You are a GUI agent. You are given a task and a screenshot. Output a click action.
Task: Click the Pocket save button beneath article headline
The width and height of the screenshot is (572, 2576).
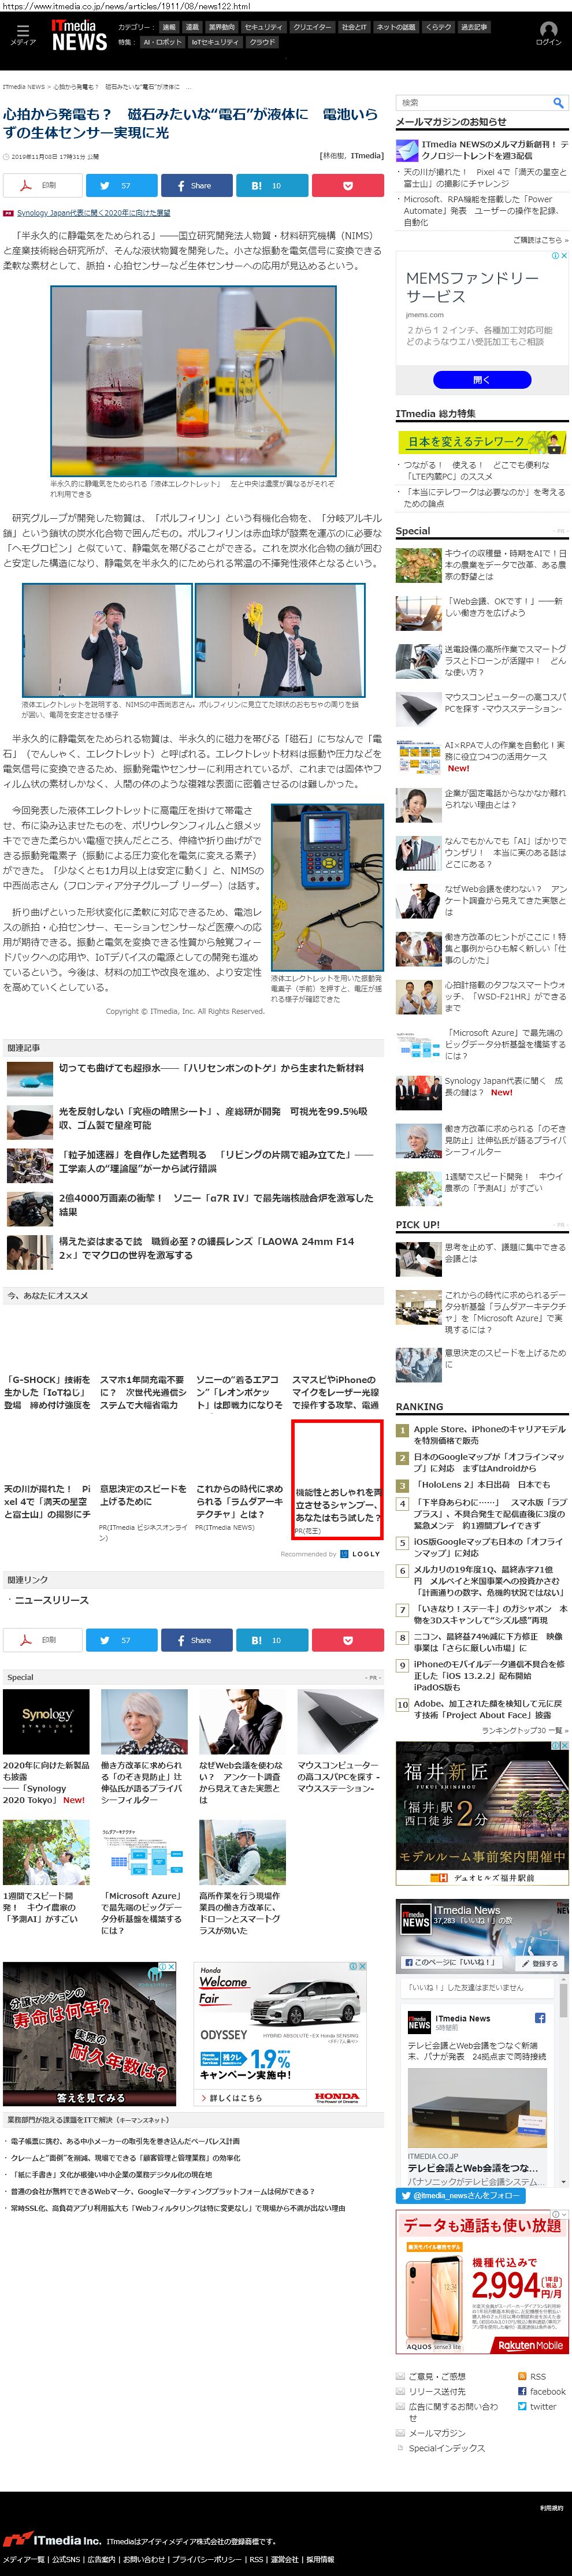click(x=347, y=185)
